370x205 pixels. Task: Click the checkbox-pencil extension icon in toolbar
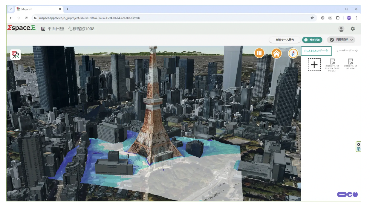coord(330,18)
